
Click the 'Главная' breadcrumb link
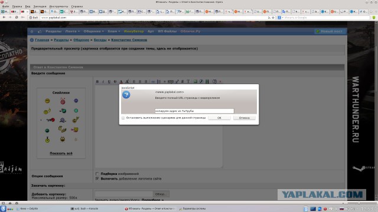(x=42, y=40)
